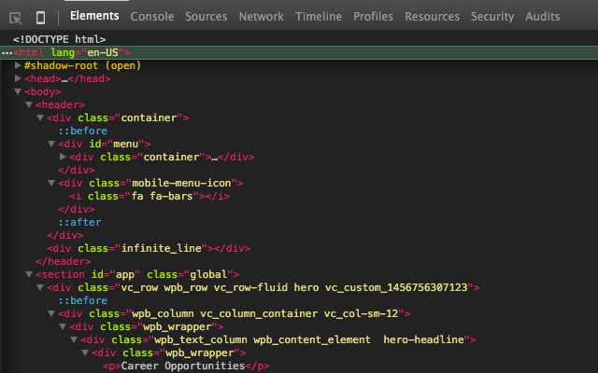Collapse the section with id app
This screenshot has height=373, width=598.
click(30, 275)
